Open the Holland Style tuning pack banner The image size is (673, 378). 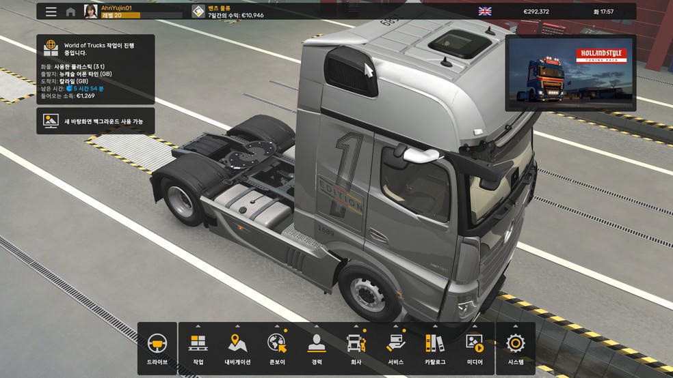pyautogui.click(x=571, y=73)
